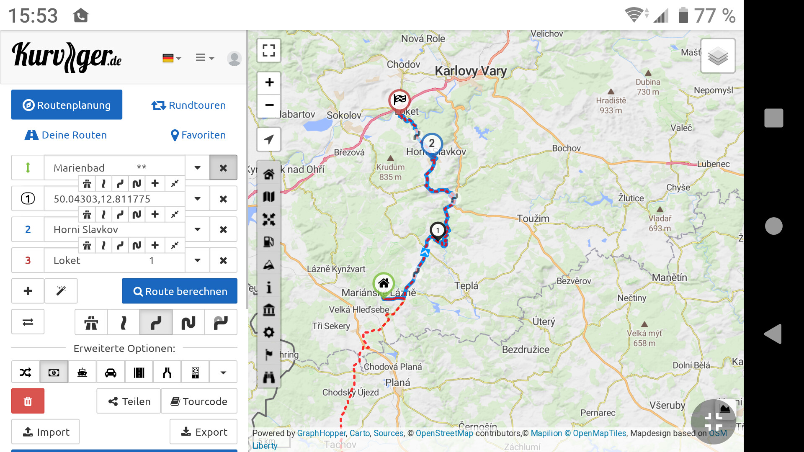Screen dimensions: 804x452
Task: Click magic wand waypoint tool
Action: [61, 291]
